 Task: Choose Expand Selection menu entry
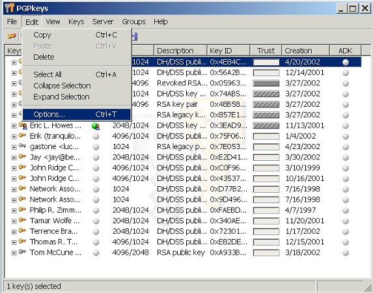pos(77,97)
